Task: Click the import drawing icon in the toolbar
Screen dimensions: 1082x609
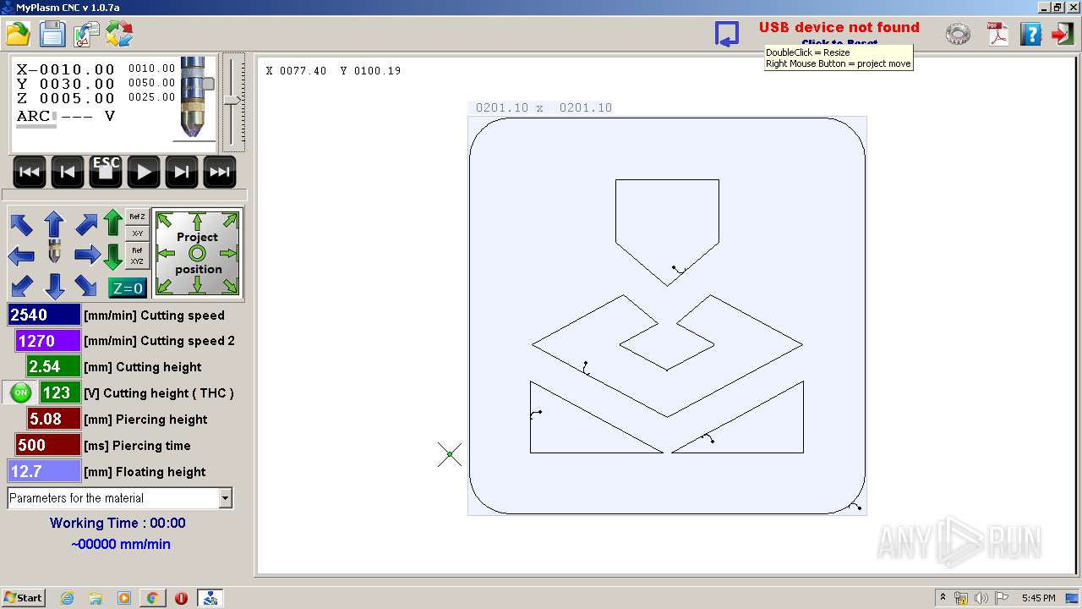Action: pyautogui.click(x=86, y=34)
